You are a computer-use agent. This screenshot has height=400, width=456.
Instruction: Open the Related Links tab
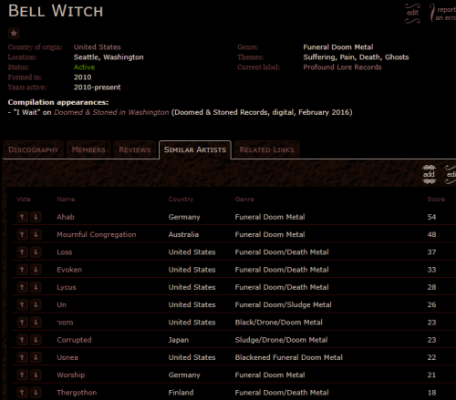point(266,149)
